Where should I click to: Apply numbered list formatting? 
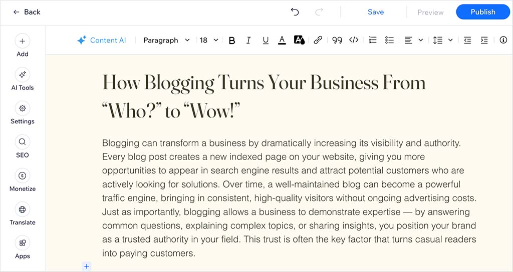click(373, 40)
